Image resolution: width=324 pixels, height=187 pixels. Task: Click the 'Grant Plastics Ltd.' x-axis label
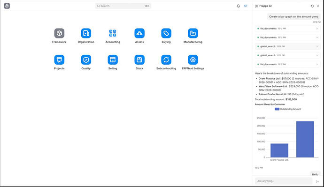[279, 160]
